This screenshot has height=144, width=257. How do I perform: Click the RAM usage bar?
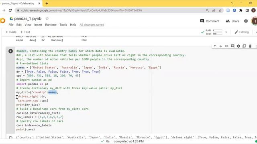218,30
